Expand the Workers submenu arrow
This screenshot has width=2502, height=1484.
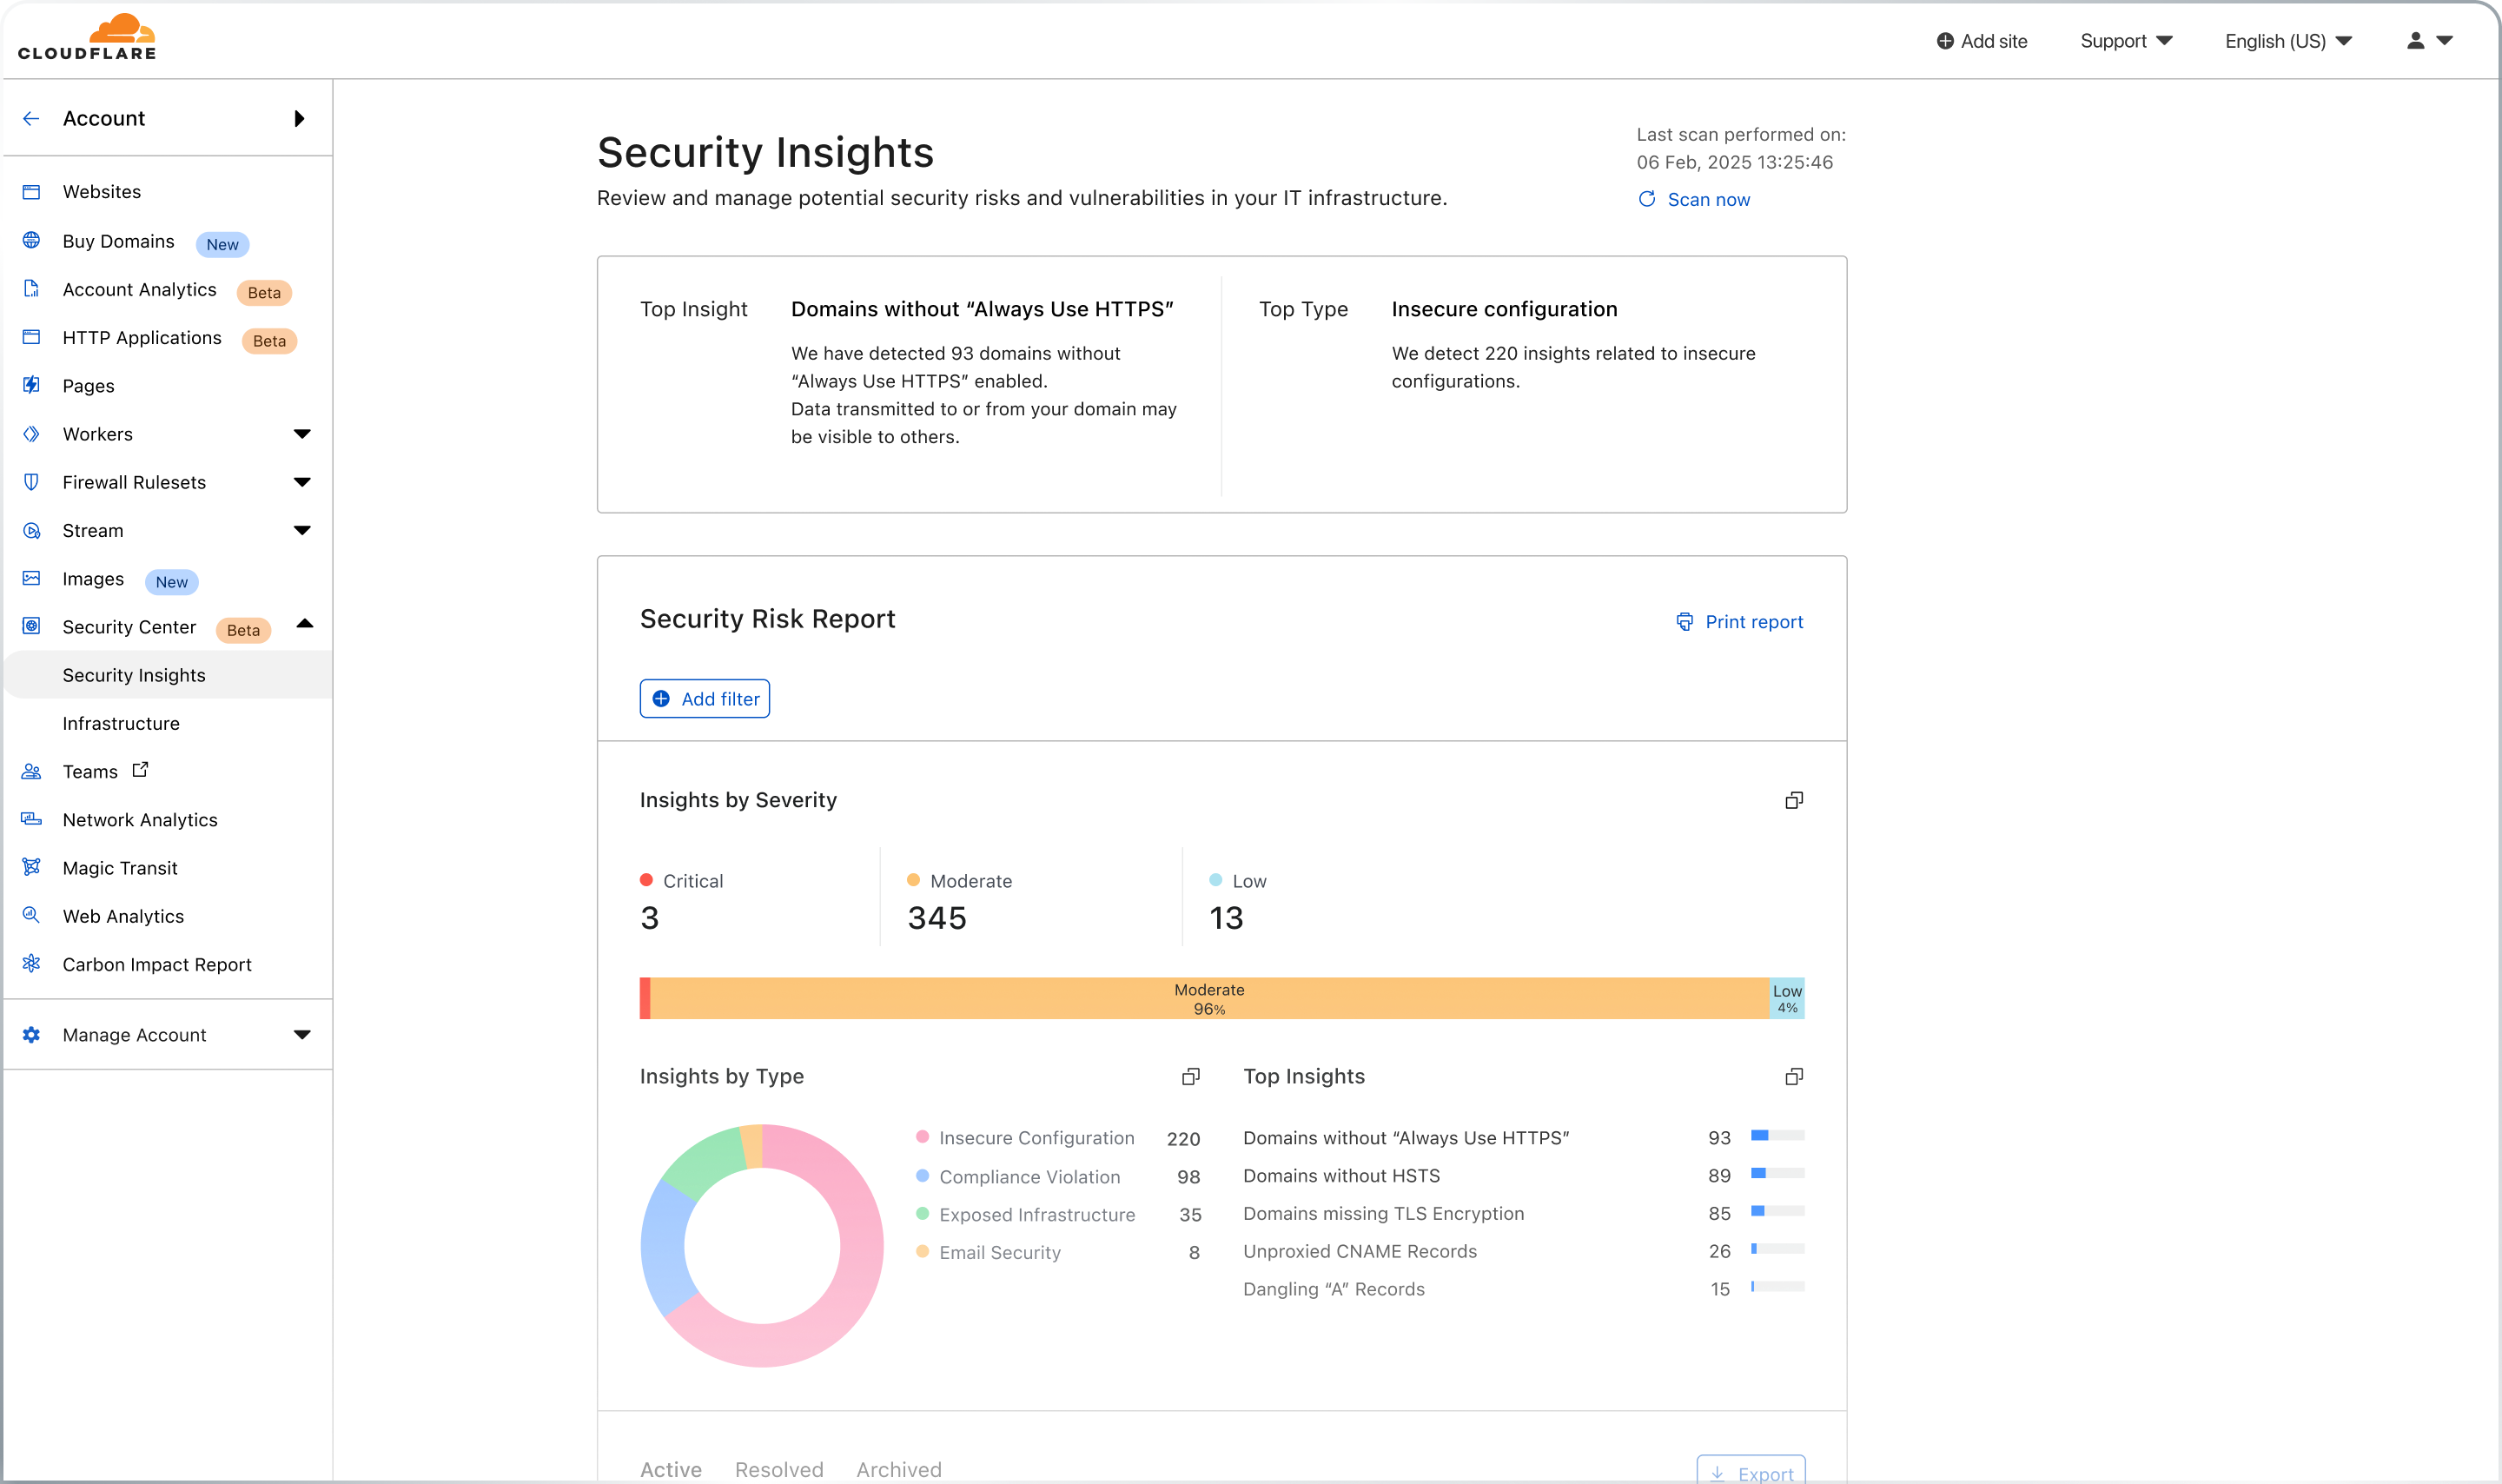click(x=301, y=434)
